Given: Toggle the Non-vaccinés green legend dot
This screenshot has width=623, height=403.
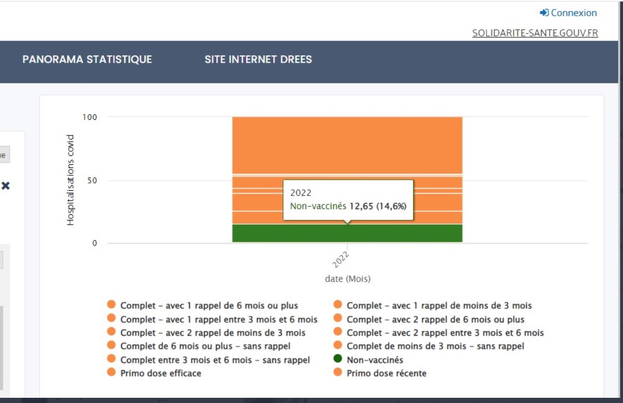Looking at the screenshot, I should click(x=338, y=359).
